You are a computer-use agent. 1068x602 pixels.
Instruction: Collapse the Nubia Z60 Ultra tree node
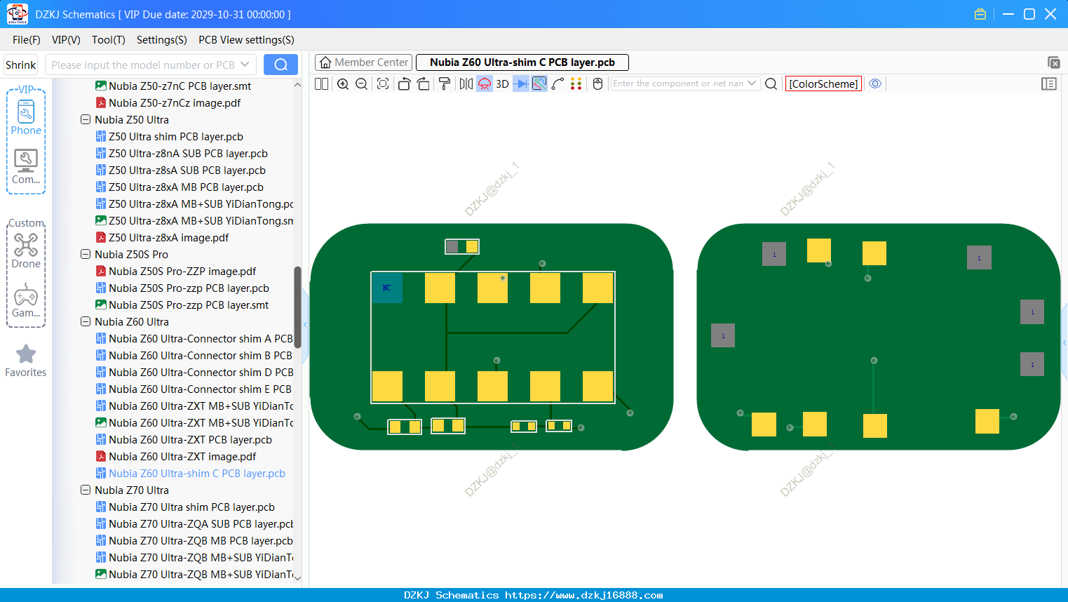pos(86,322)
